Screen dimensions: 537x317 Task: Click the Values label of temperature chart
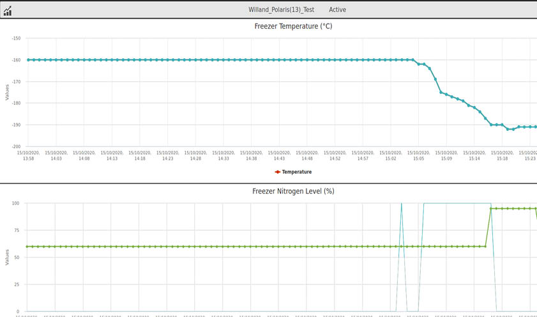(7, 92)
